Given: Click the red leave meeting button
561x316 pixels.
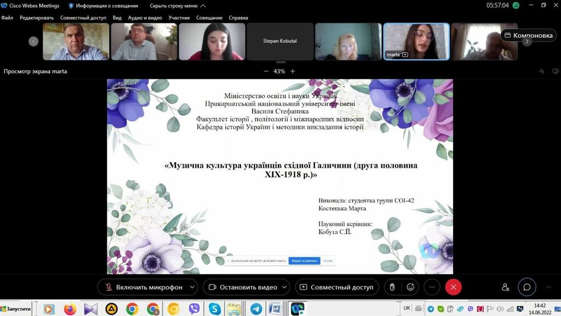Looking at the screenshot, I should point(453,287).
